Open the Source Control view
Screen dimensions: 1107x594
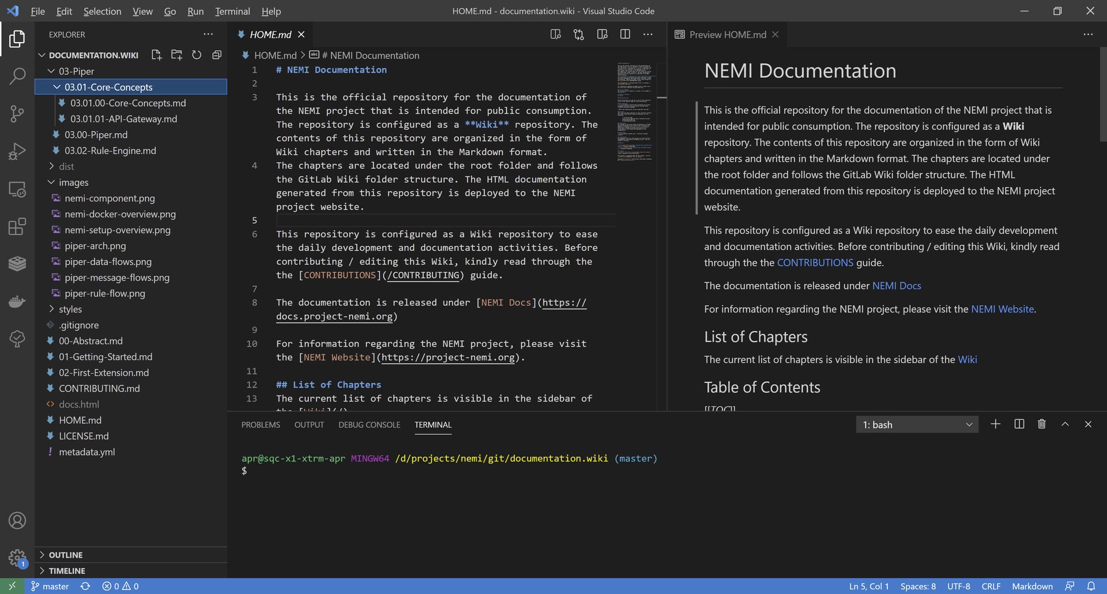click(x=17, y=114)
